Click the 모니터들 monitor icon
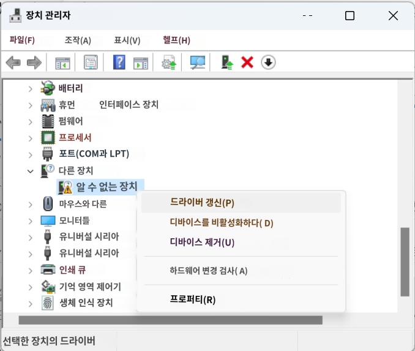 pyautogui.click(x=48, y=221)
